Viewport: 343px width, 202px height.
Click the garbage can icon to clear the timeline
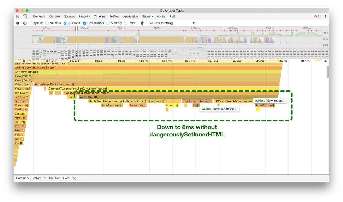(x=142, y=23)
